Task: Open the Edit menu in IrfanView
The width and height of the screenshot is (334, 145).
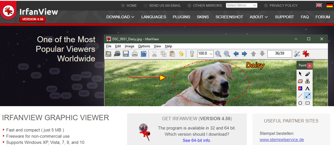Action: pos(118,46)
